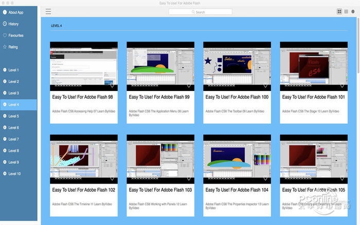Go to Level 10 in sidebar
This screenshot has height=225, width=360.
pyautogui.click(x=14, y=174)
